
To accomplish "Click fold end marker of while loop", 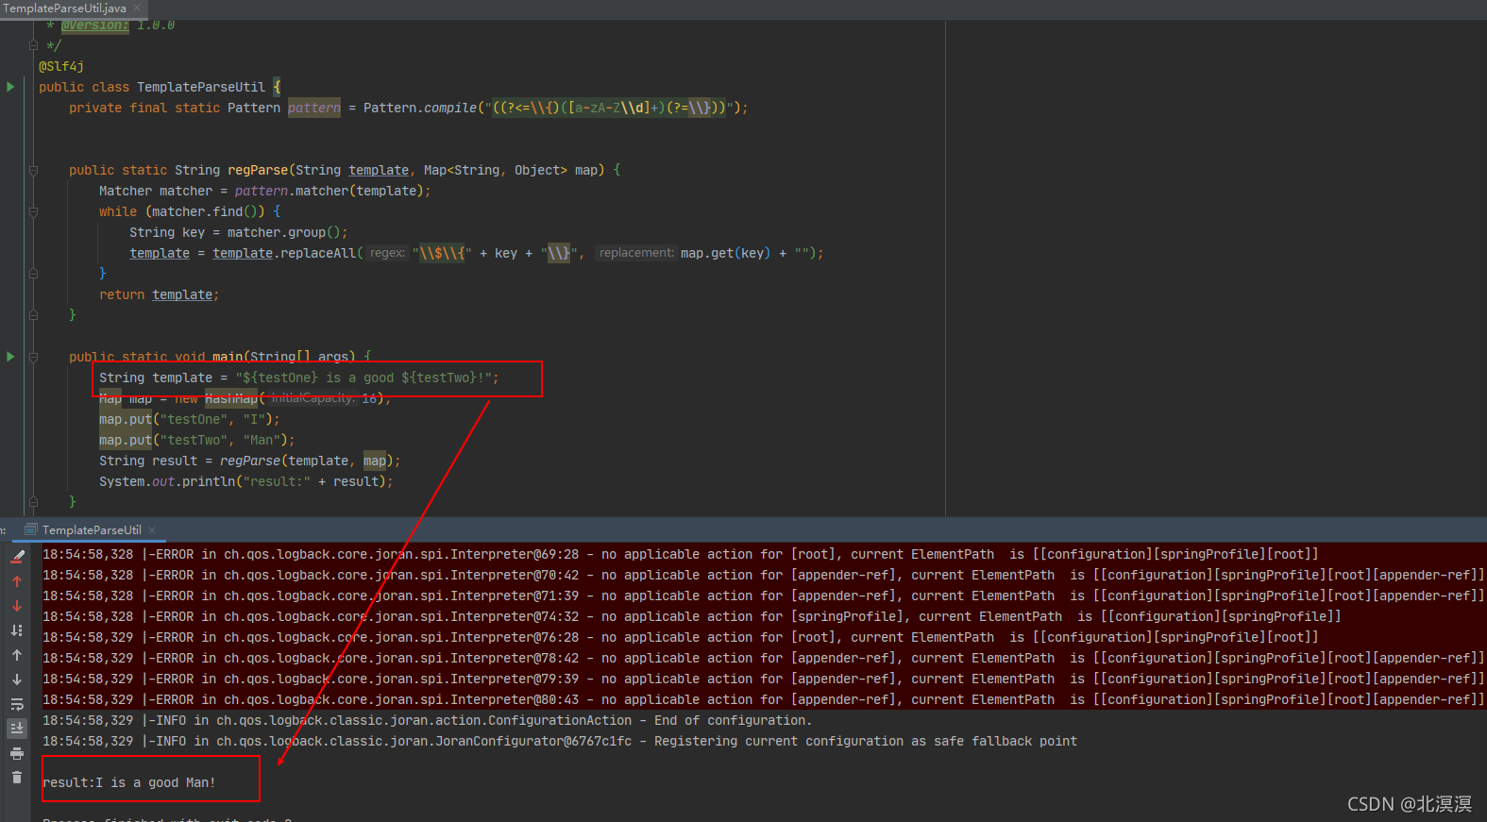I will (33, 274).
